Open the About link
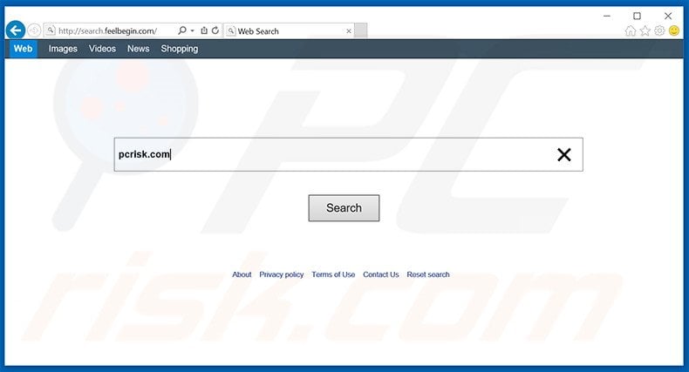Screen dimensions: 689x372 (x=242, y=274)
